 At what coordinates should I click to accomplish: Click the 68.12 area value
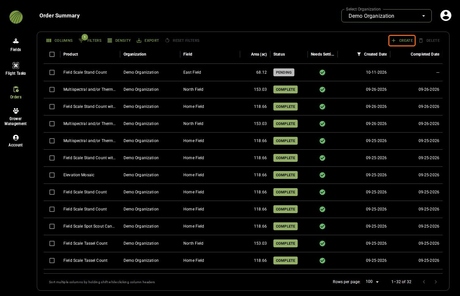(x=262, y=72)
